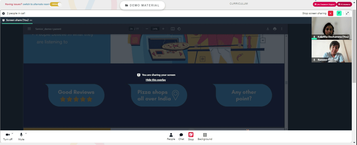Click the 2 people in call text

click(x=16, y=14)
